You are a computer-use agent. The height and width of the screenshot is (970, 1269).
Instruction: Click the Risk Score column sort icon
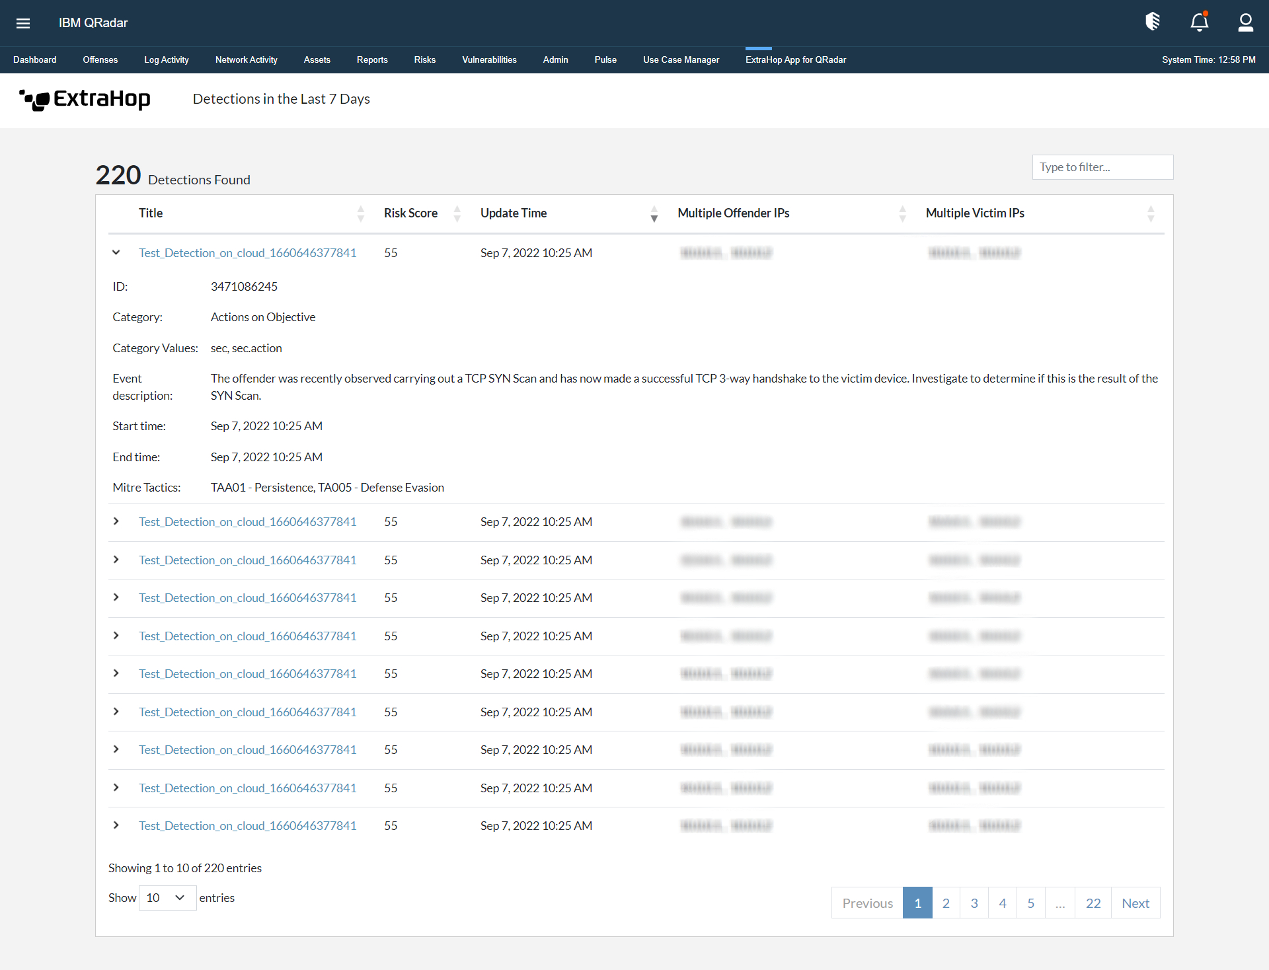[457, 215]
